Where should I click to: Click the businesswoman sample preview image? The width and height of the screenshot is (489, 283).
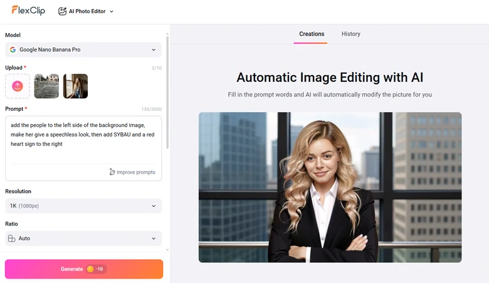coord(330,187)
